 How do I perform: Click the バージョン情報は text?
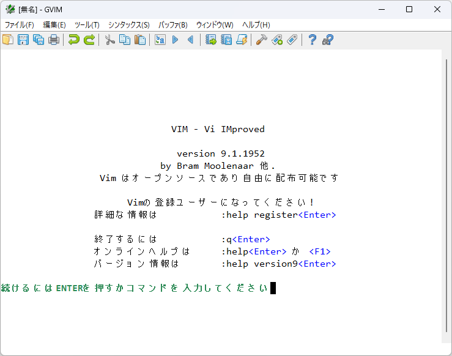pyautogui.click(x=136, y=264)
